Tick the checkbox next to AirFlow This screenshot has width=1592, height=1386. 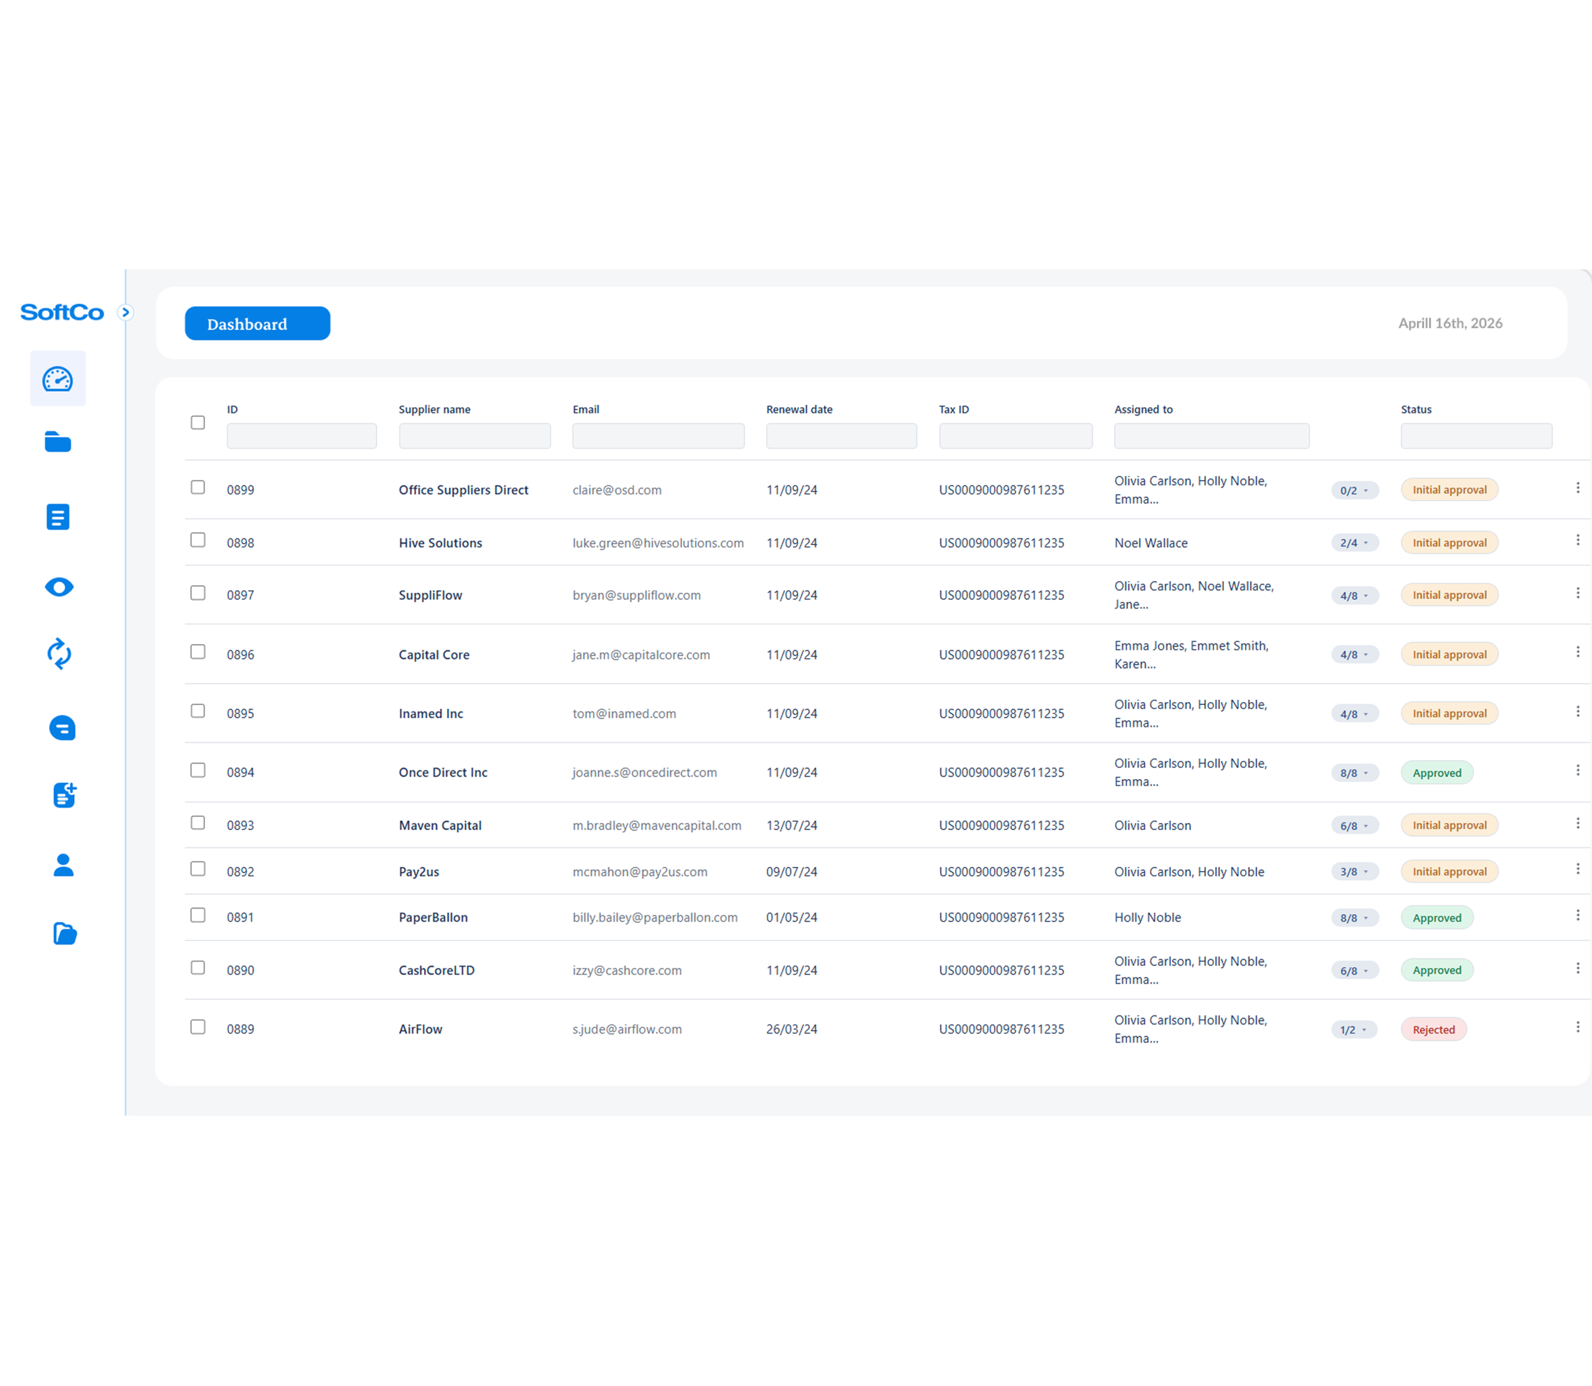(198, 1027)
